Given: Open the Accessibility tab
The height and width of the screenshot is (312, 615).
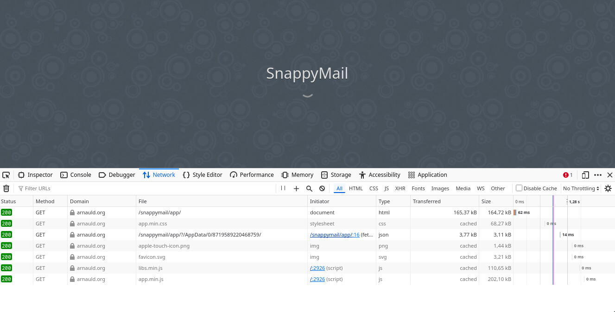Looking at the screenshot, I should (x=380, y=175).
